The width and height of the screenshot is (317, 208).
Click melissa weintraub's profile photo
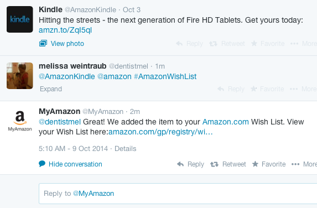coord(19,76)
